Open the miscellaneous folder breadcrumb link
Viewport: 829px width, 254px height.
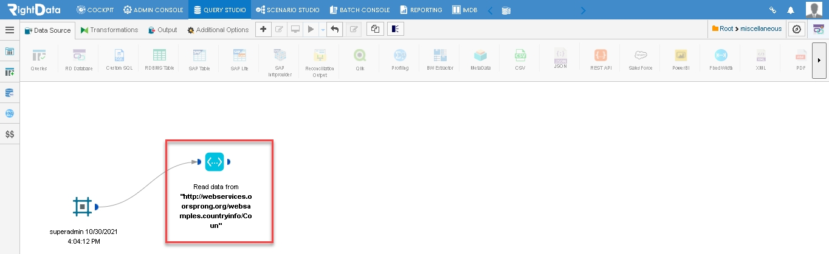click(x=761, y=28)
